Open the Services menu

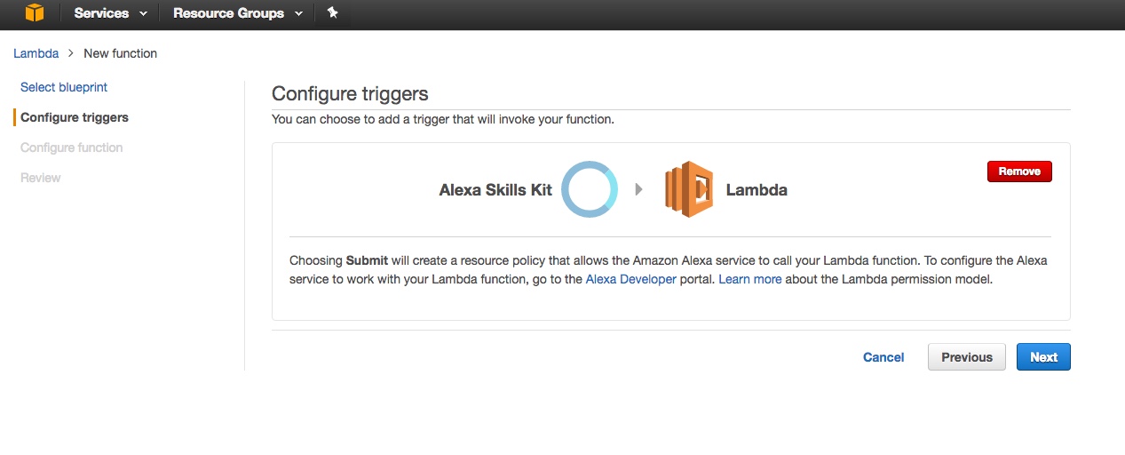tap(101, 13)
